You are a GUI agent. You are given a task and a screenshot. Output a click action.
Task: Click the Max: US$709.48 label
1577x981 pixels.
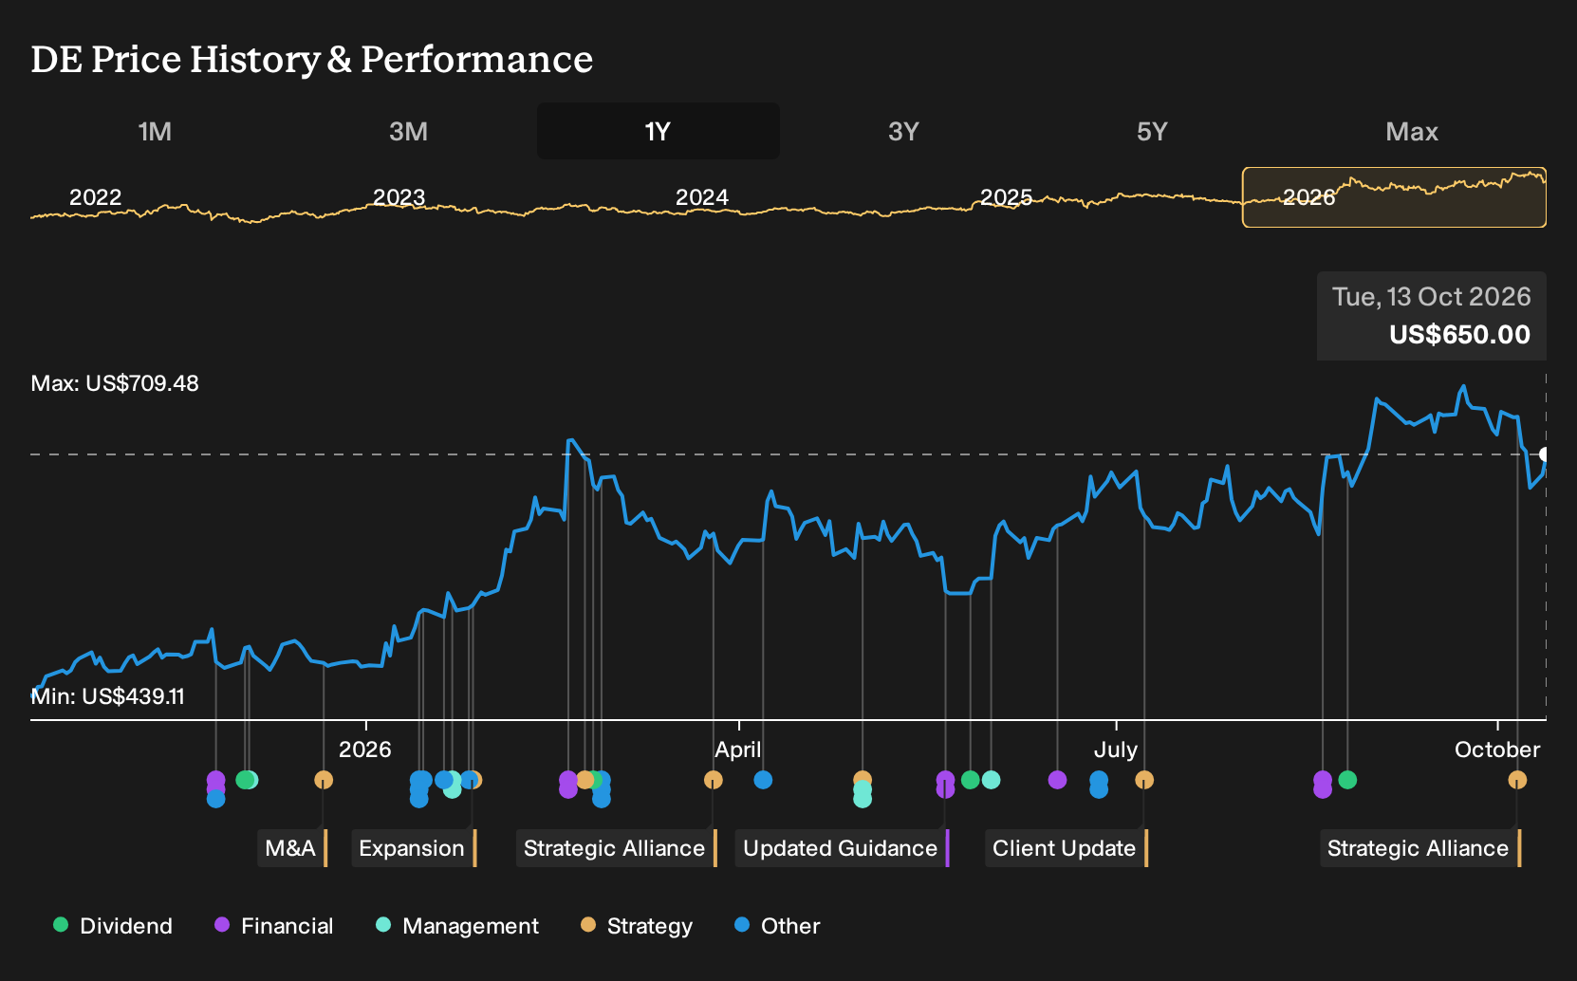coord(115,383)
